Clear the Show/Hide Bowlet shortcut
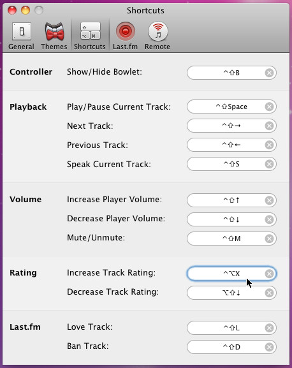This screenshot has height=368, width=292. pyautogui.click(x=269, y=73)
